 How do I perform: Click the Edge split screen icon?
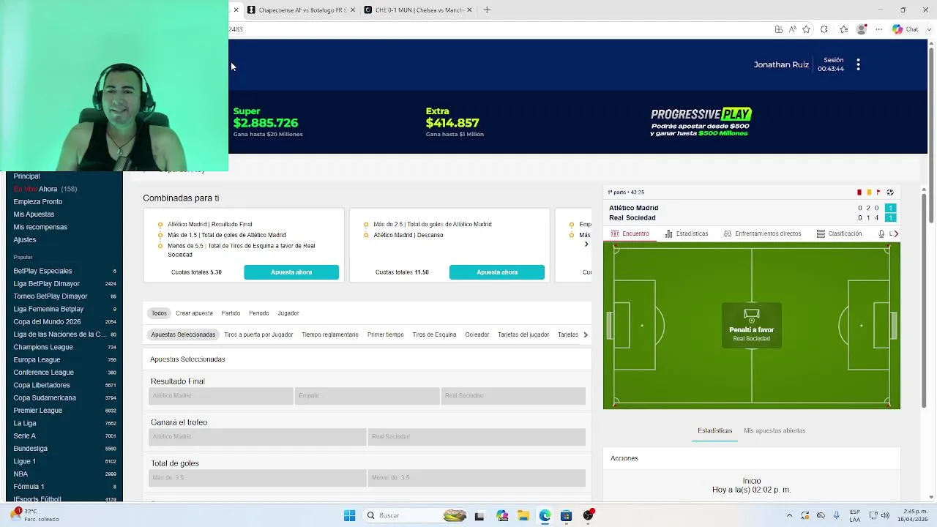[x=779, y=29]
